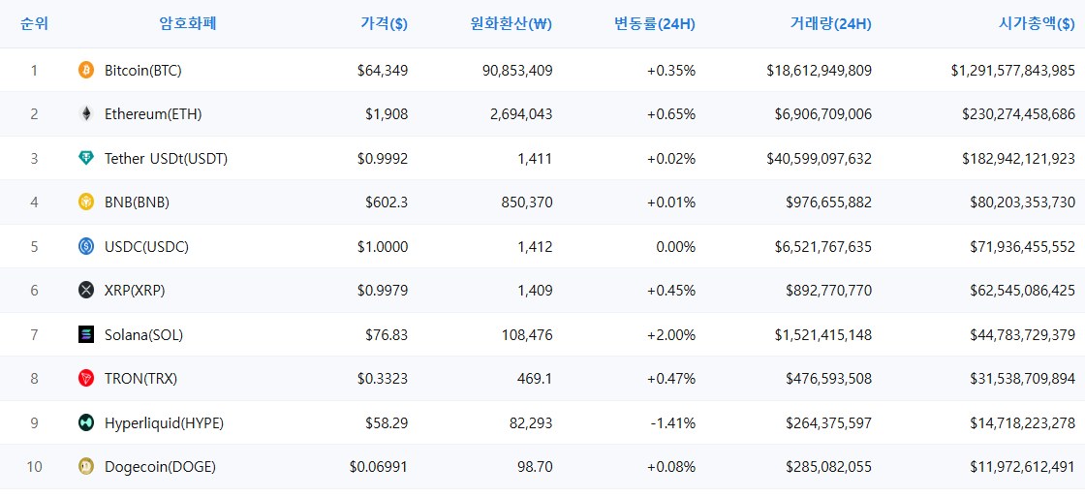Click Ethereum won value 2,694,043
This screenshot has height=498, width=1085.
point(521,114)
